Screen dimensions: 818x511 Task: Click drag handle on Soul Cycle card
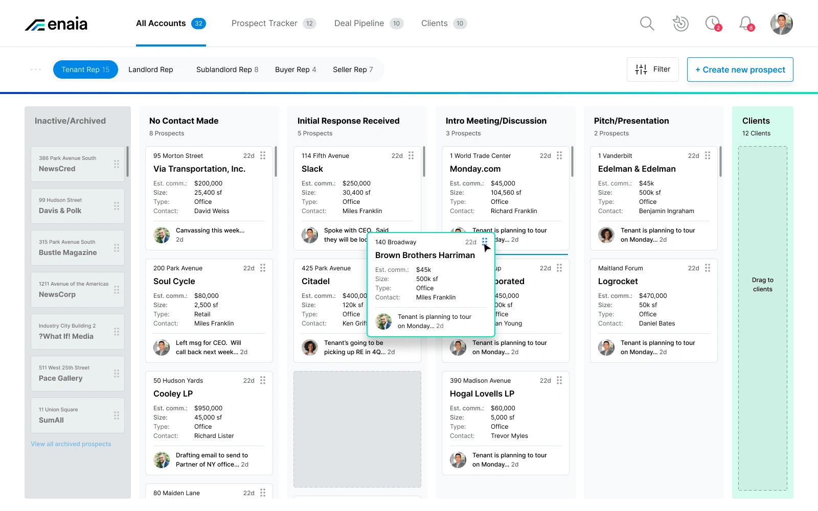[263, 268]
